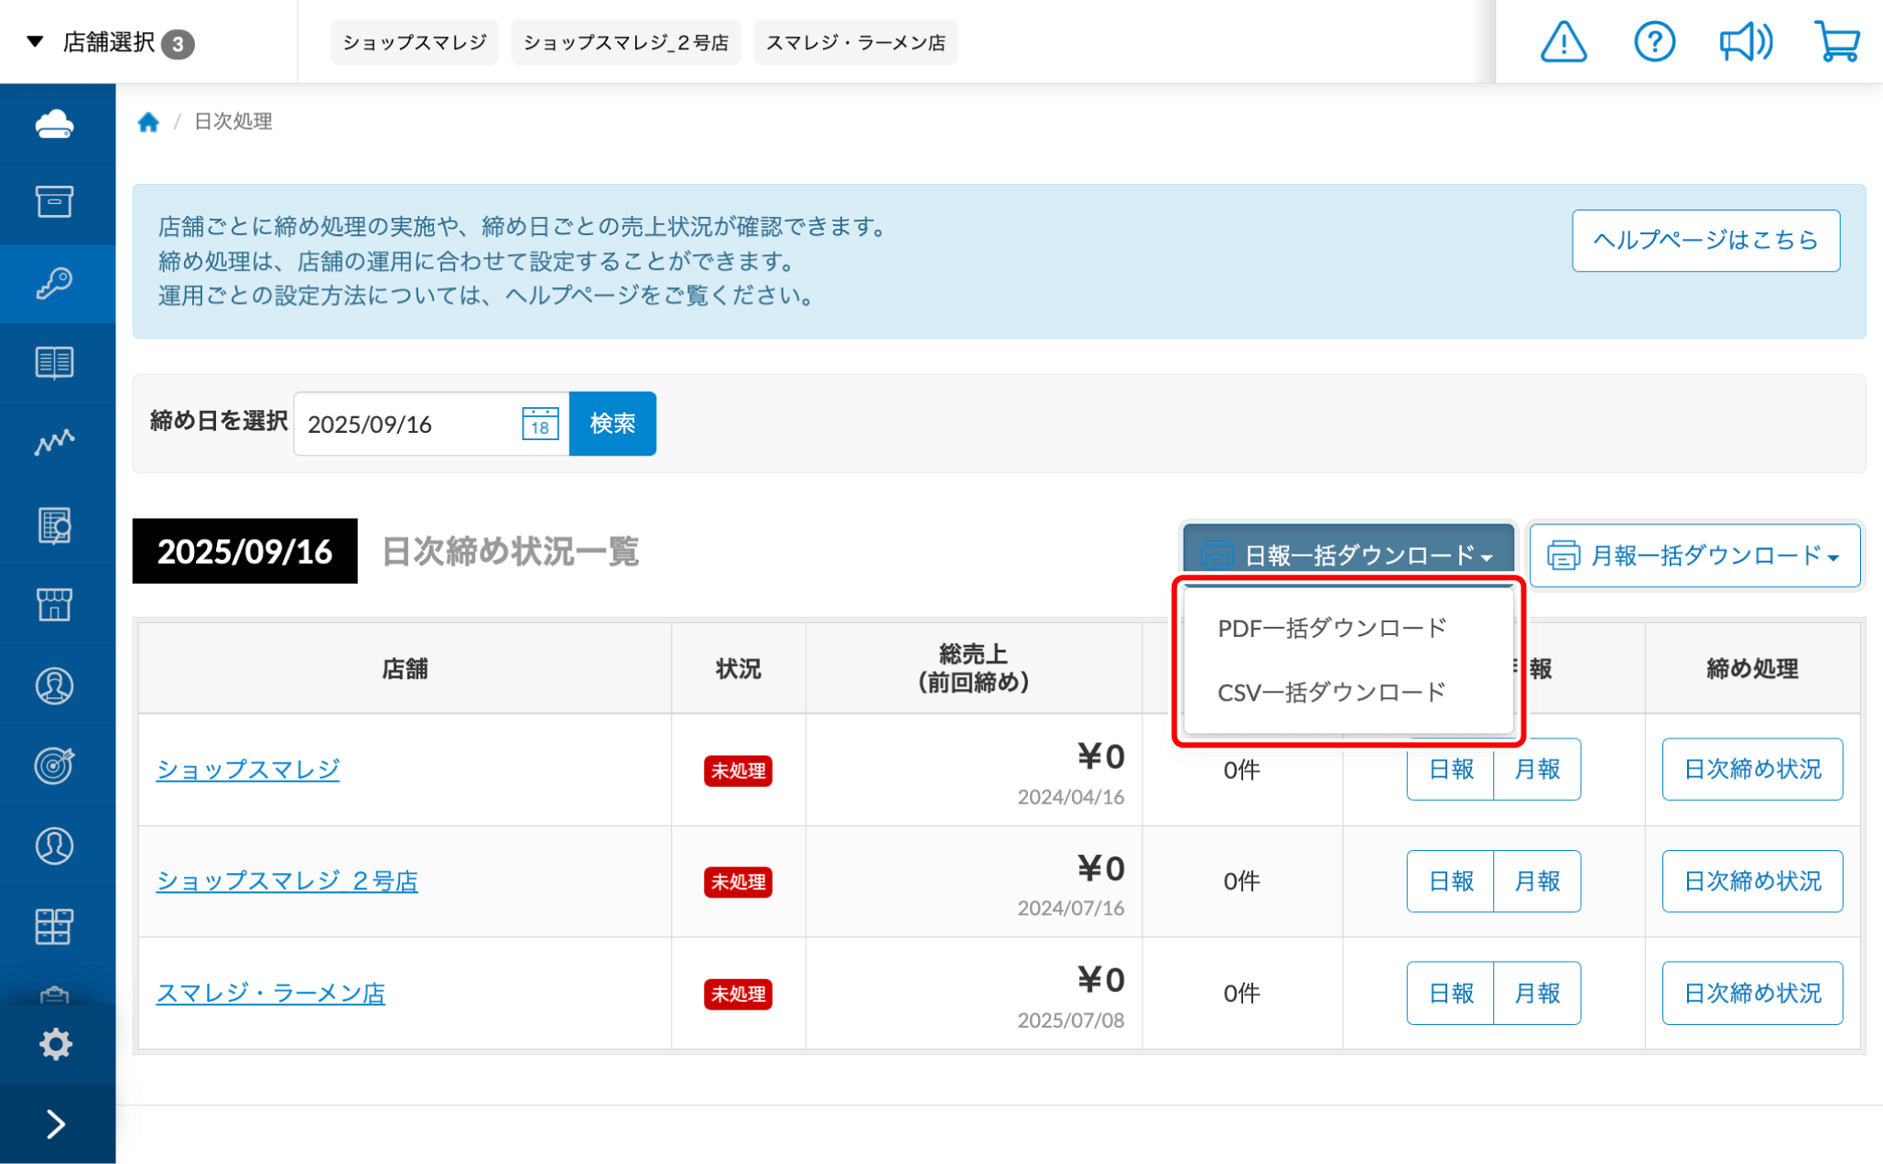
Task: Click ヘルプページはこちら button
Action: point(1705,241)
